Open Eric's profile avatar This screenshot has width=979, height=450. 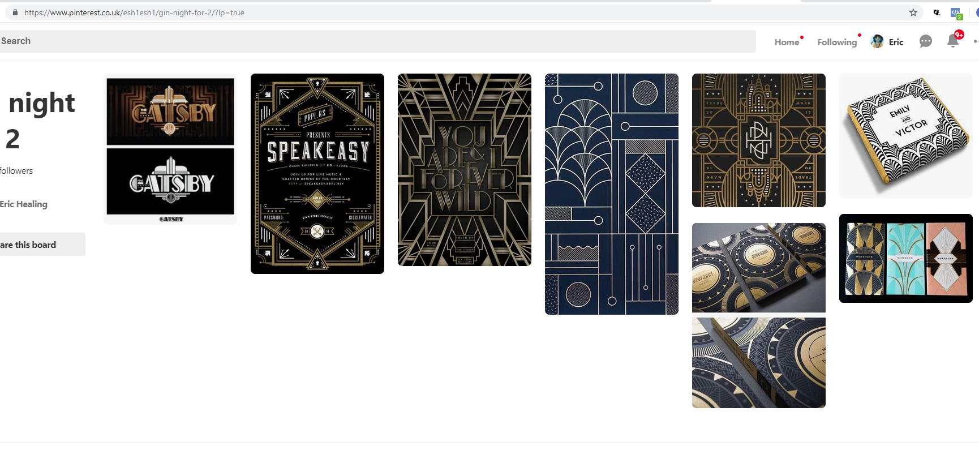pyautogui.click(x=877, y=41)
